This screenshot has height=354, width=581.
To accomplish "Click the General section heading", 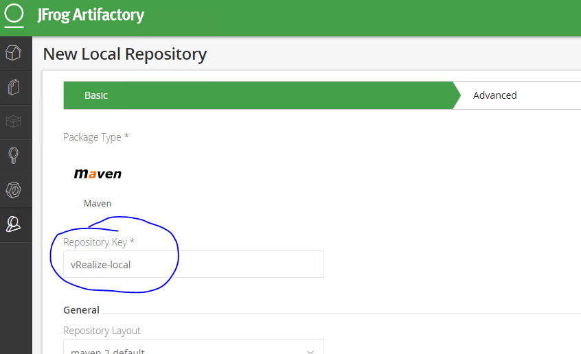I will [x=81, y=310].
